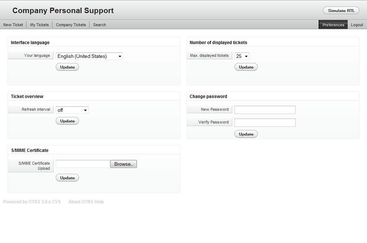Focus the New Password field
Screen dimensions: 367x243
(265, 110)
